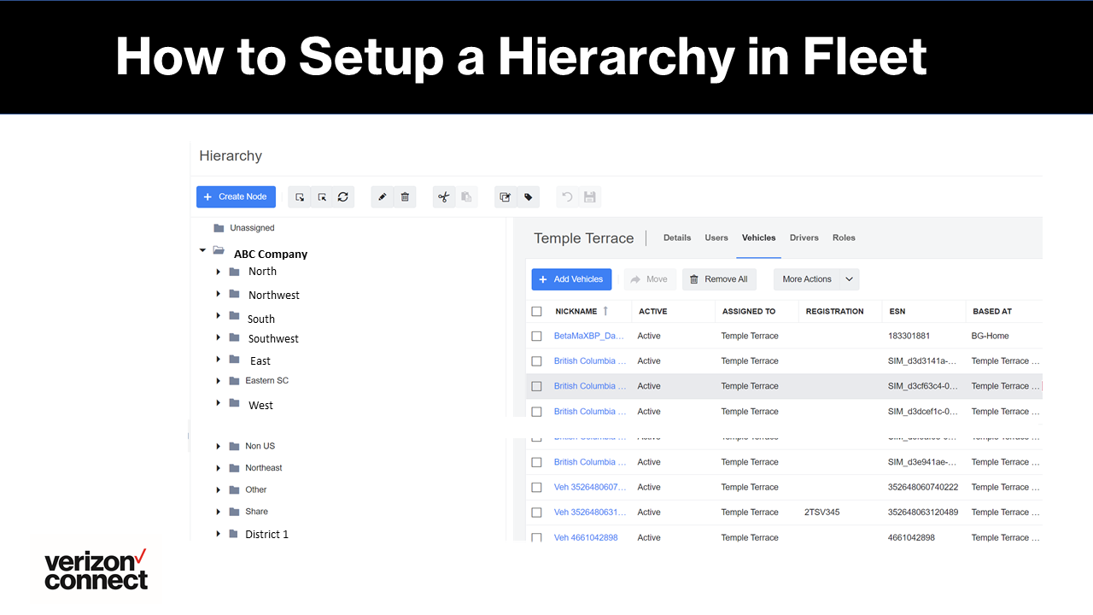Check the box beside Veh 4661042898
Image resolution: width=1093 pixels, height=615 pixels.
[x=536, y=537]
